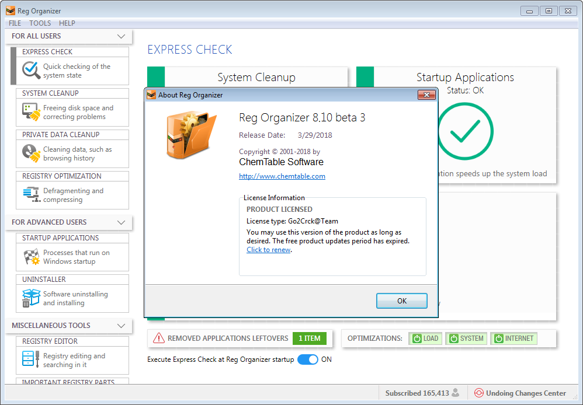Follow the Click to renew link

[x=269, y=250]
